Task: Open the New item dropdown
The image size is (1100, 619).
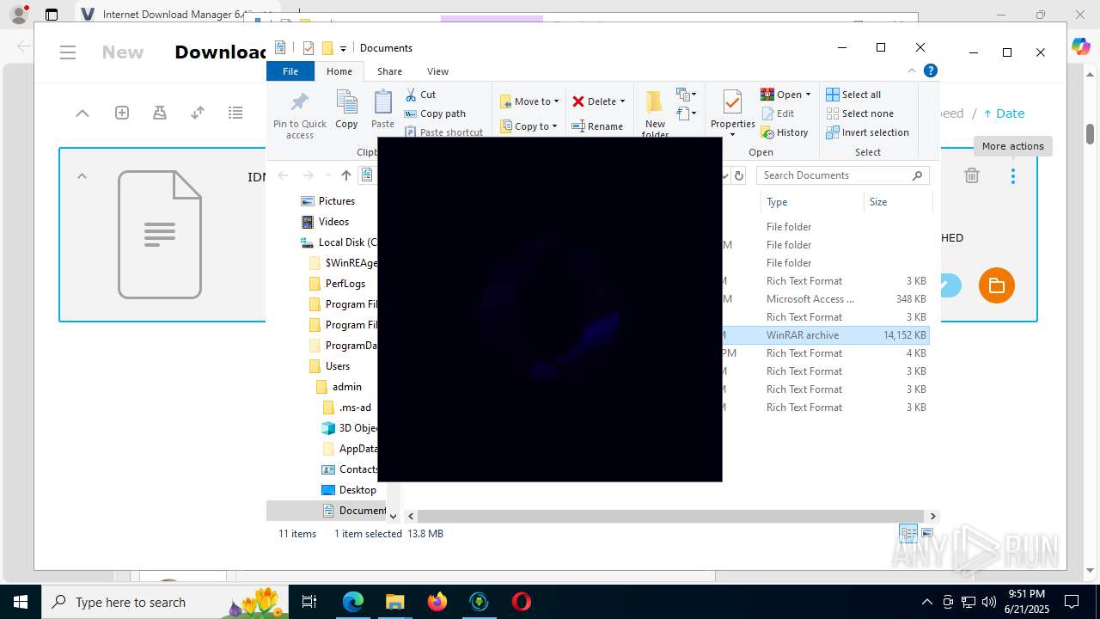Action: 686,95
